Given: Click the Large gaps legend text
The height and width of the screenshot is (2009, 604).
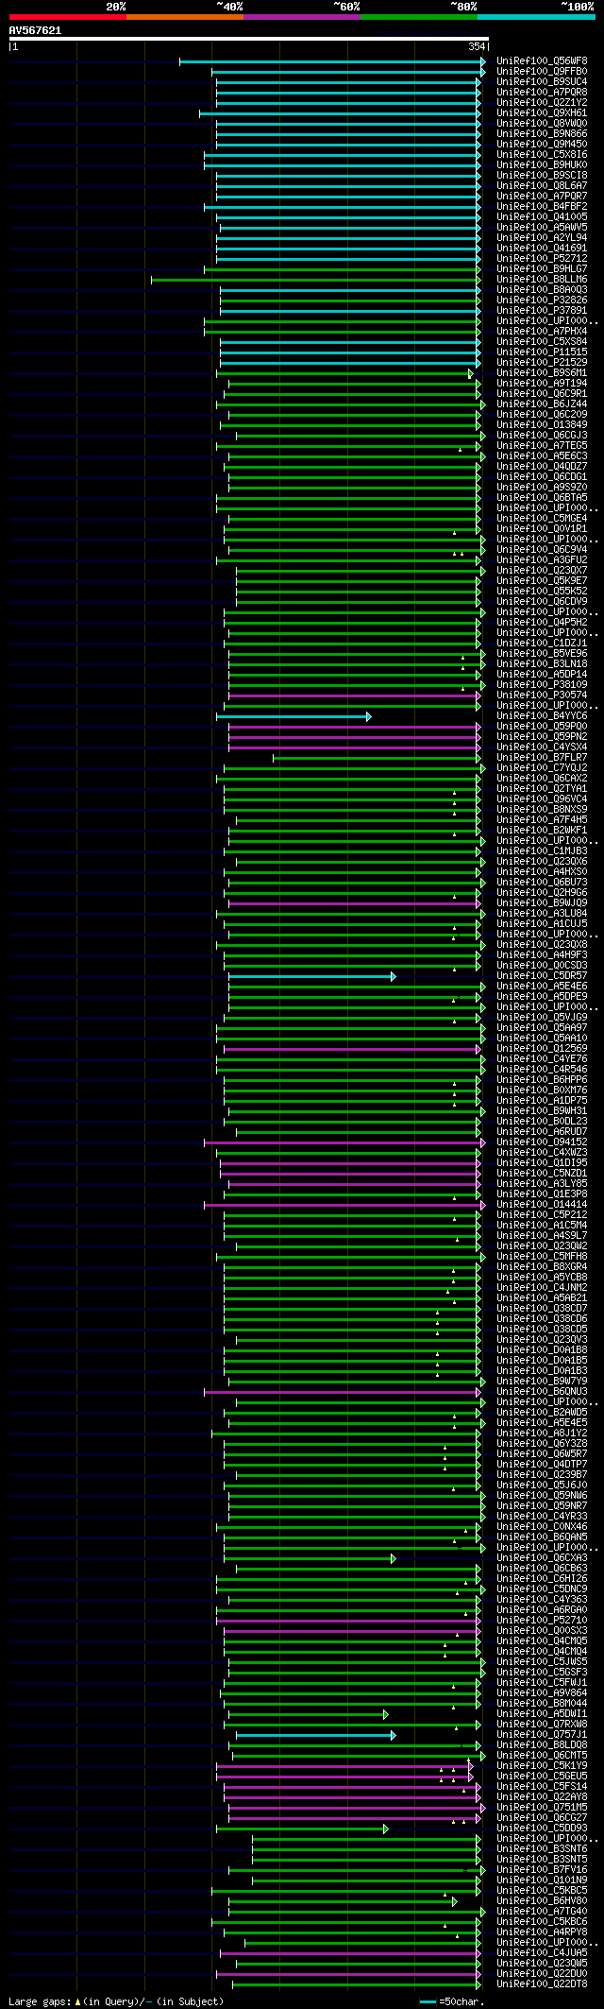Looking at the screenshot, I should [116, 2001].
